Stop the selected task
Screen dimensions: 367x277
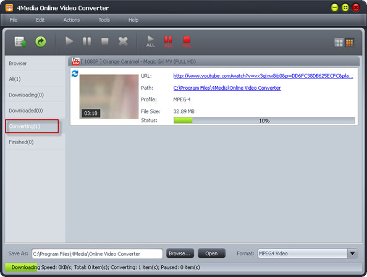(104, 41)
